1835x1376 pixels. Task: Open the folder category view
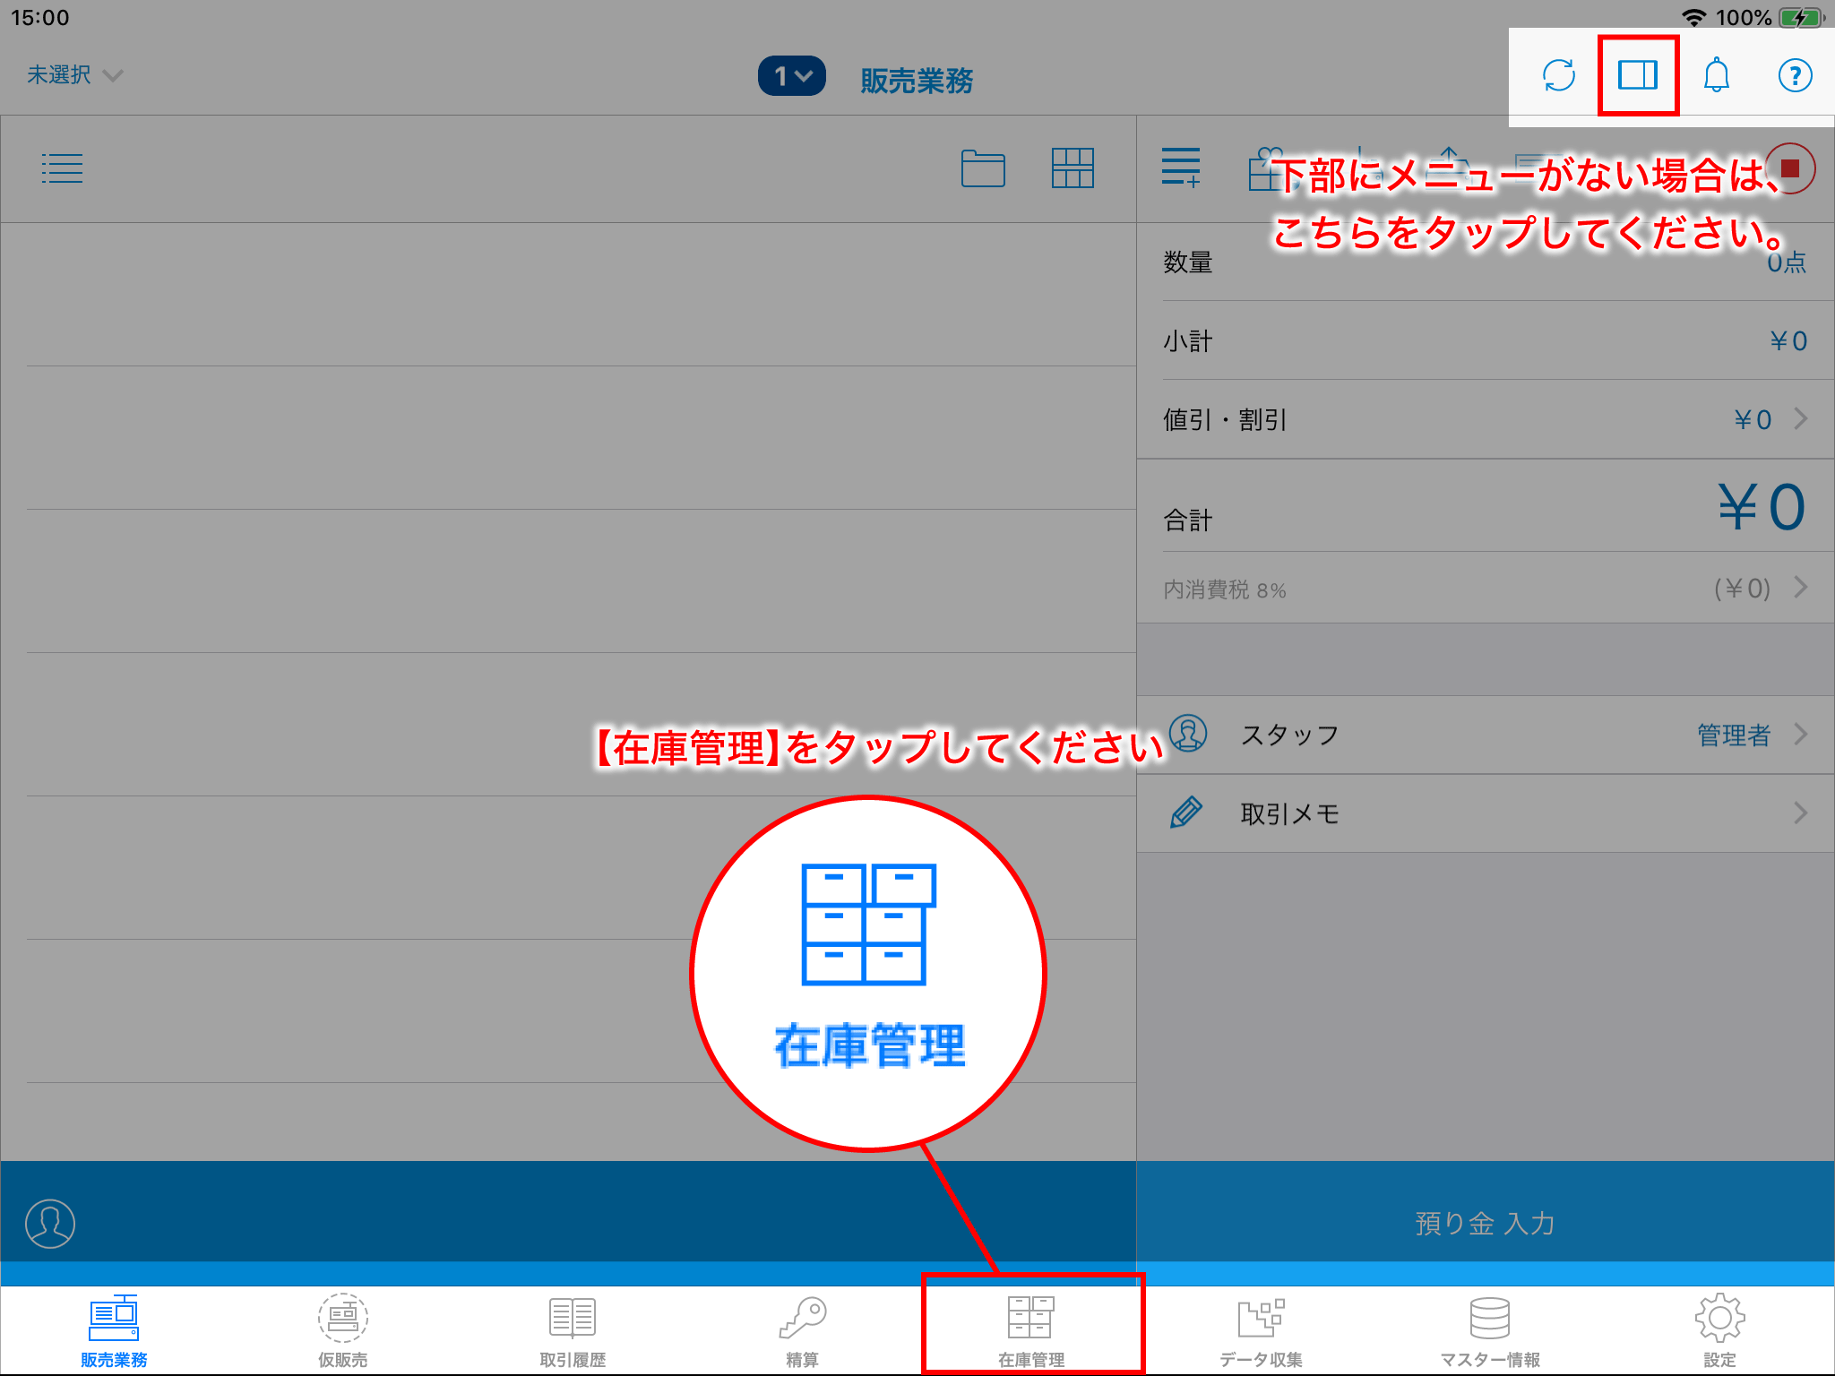click(x=982, y=168)
